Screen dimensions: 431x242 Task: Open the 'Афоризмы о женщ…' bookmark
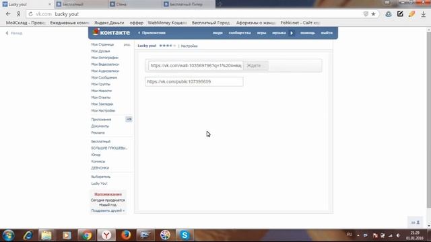(x=256, y=23)
